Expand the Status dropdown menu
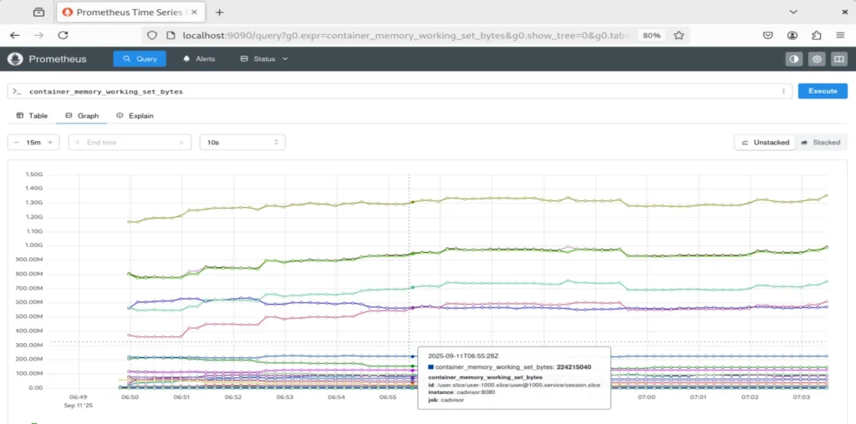The height and width of the screenshot is (424, 856). [264, 59]
